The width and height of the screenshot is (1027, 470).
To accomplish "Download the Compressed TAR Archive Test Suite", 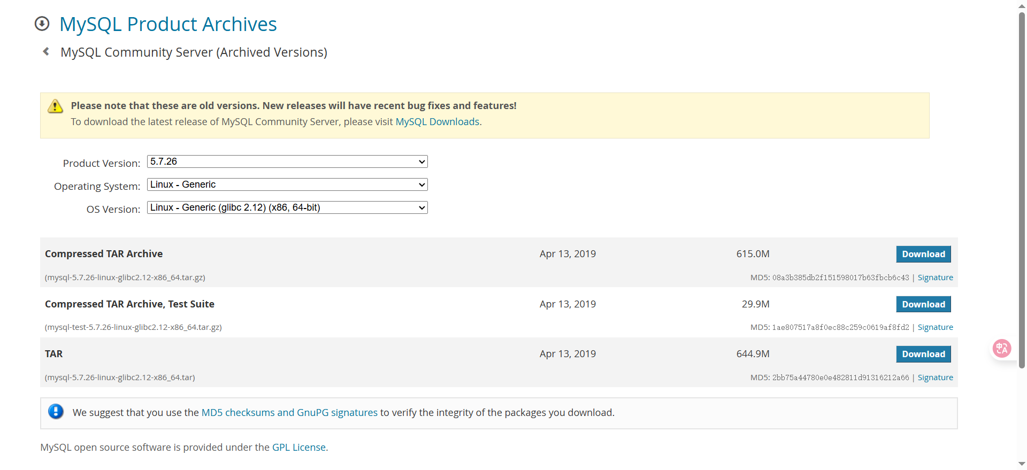I will (923, 304).
